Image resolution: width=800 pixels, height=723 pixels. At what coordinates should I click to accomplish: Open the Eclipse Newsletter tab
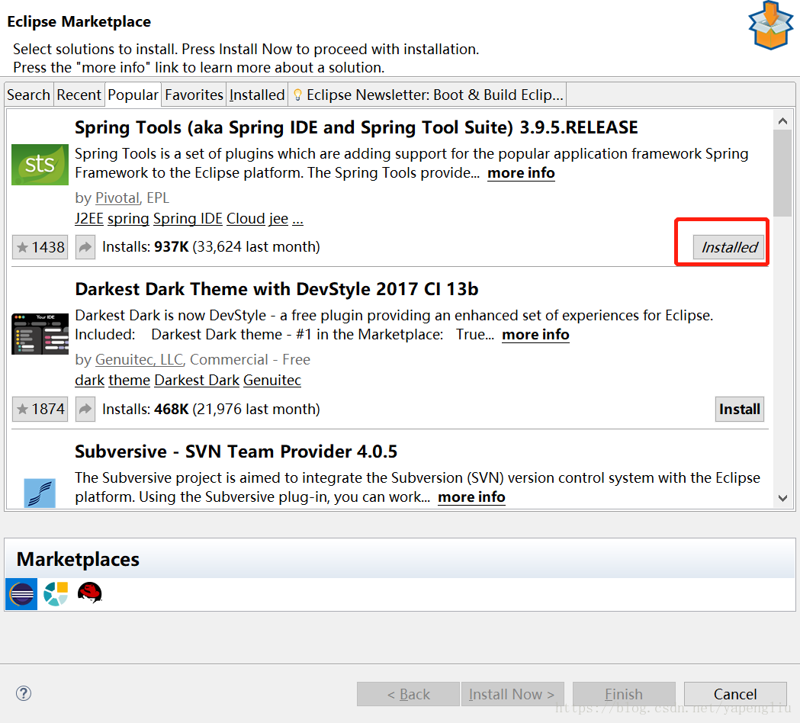pos(428,95)
